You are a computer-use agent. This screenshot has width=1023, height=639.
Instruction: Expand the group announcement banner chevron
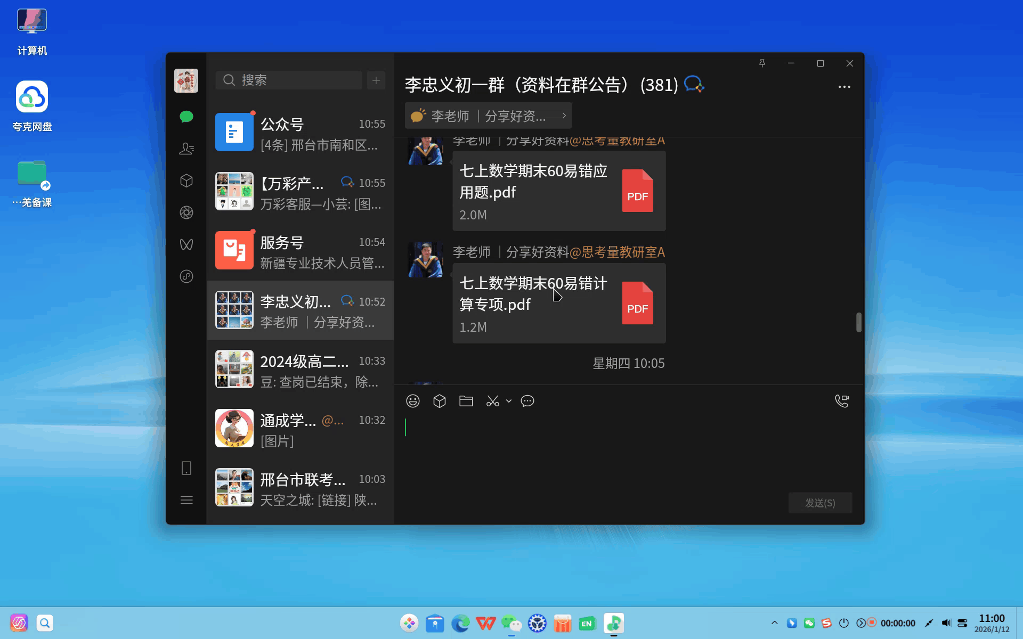[564, 116]
